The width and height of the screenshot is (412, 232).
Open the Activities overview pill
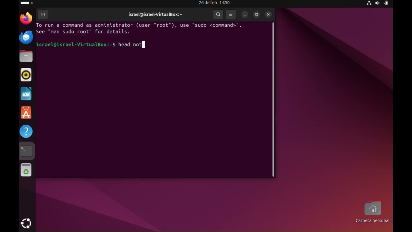pos(27,3)
